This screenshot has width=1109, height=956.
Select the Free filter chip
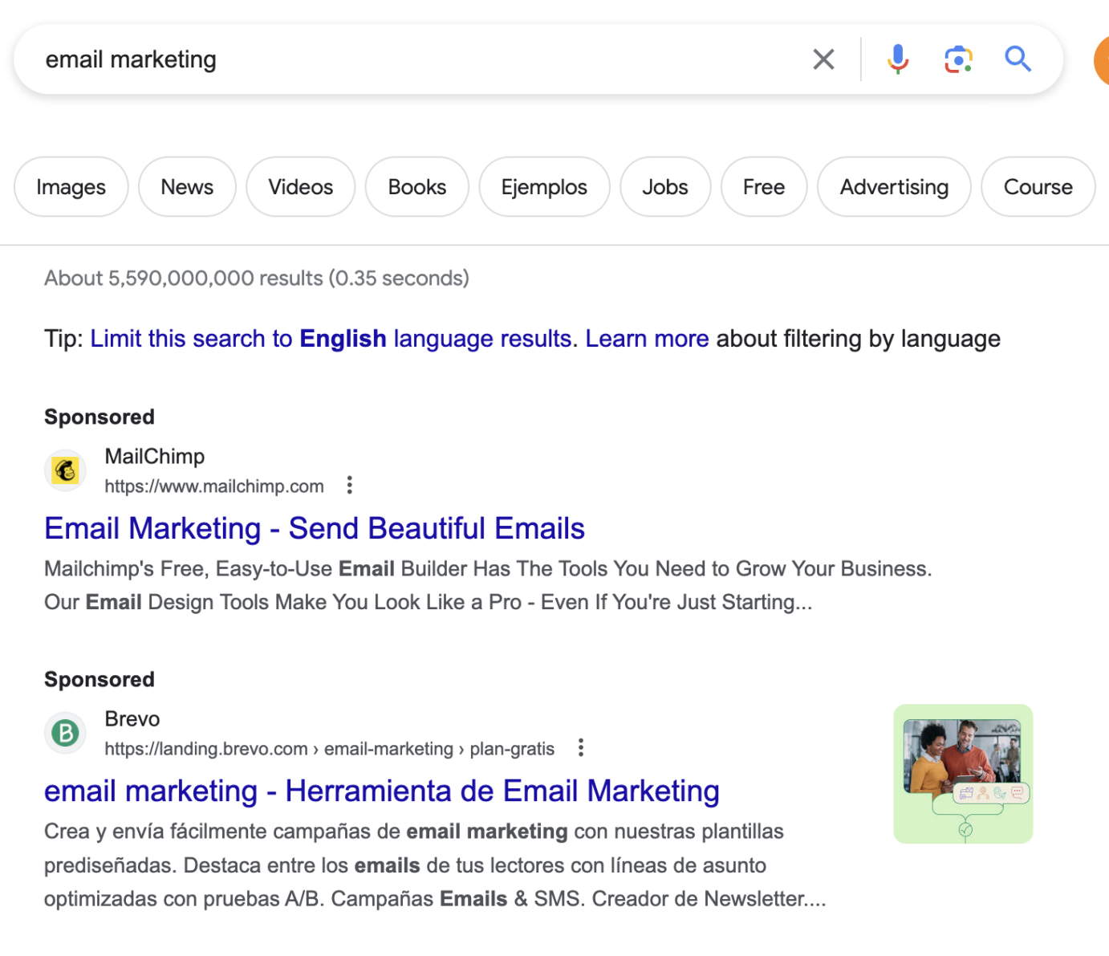(763, 186)
